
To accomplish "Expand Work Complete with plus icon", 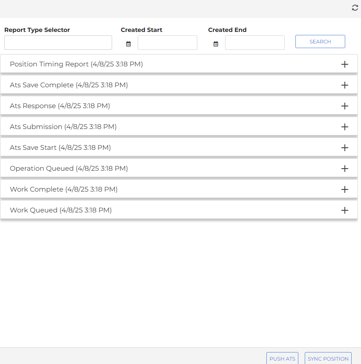I will (x=344, y=189).
